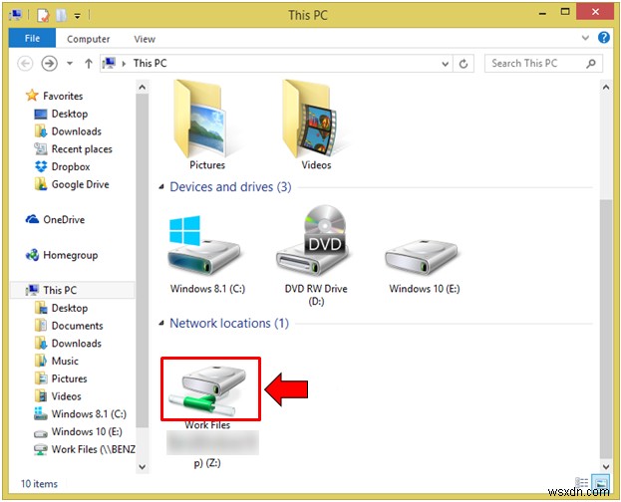The height and width of the screenshot is (502, 621).
Task: Click the Network locations (1) header
Action: coord(229,324)
